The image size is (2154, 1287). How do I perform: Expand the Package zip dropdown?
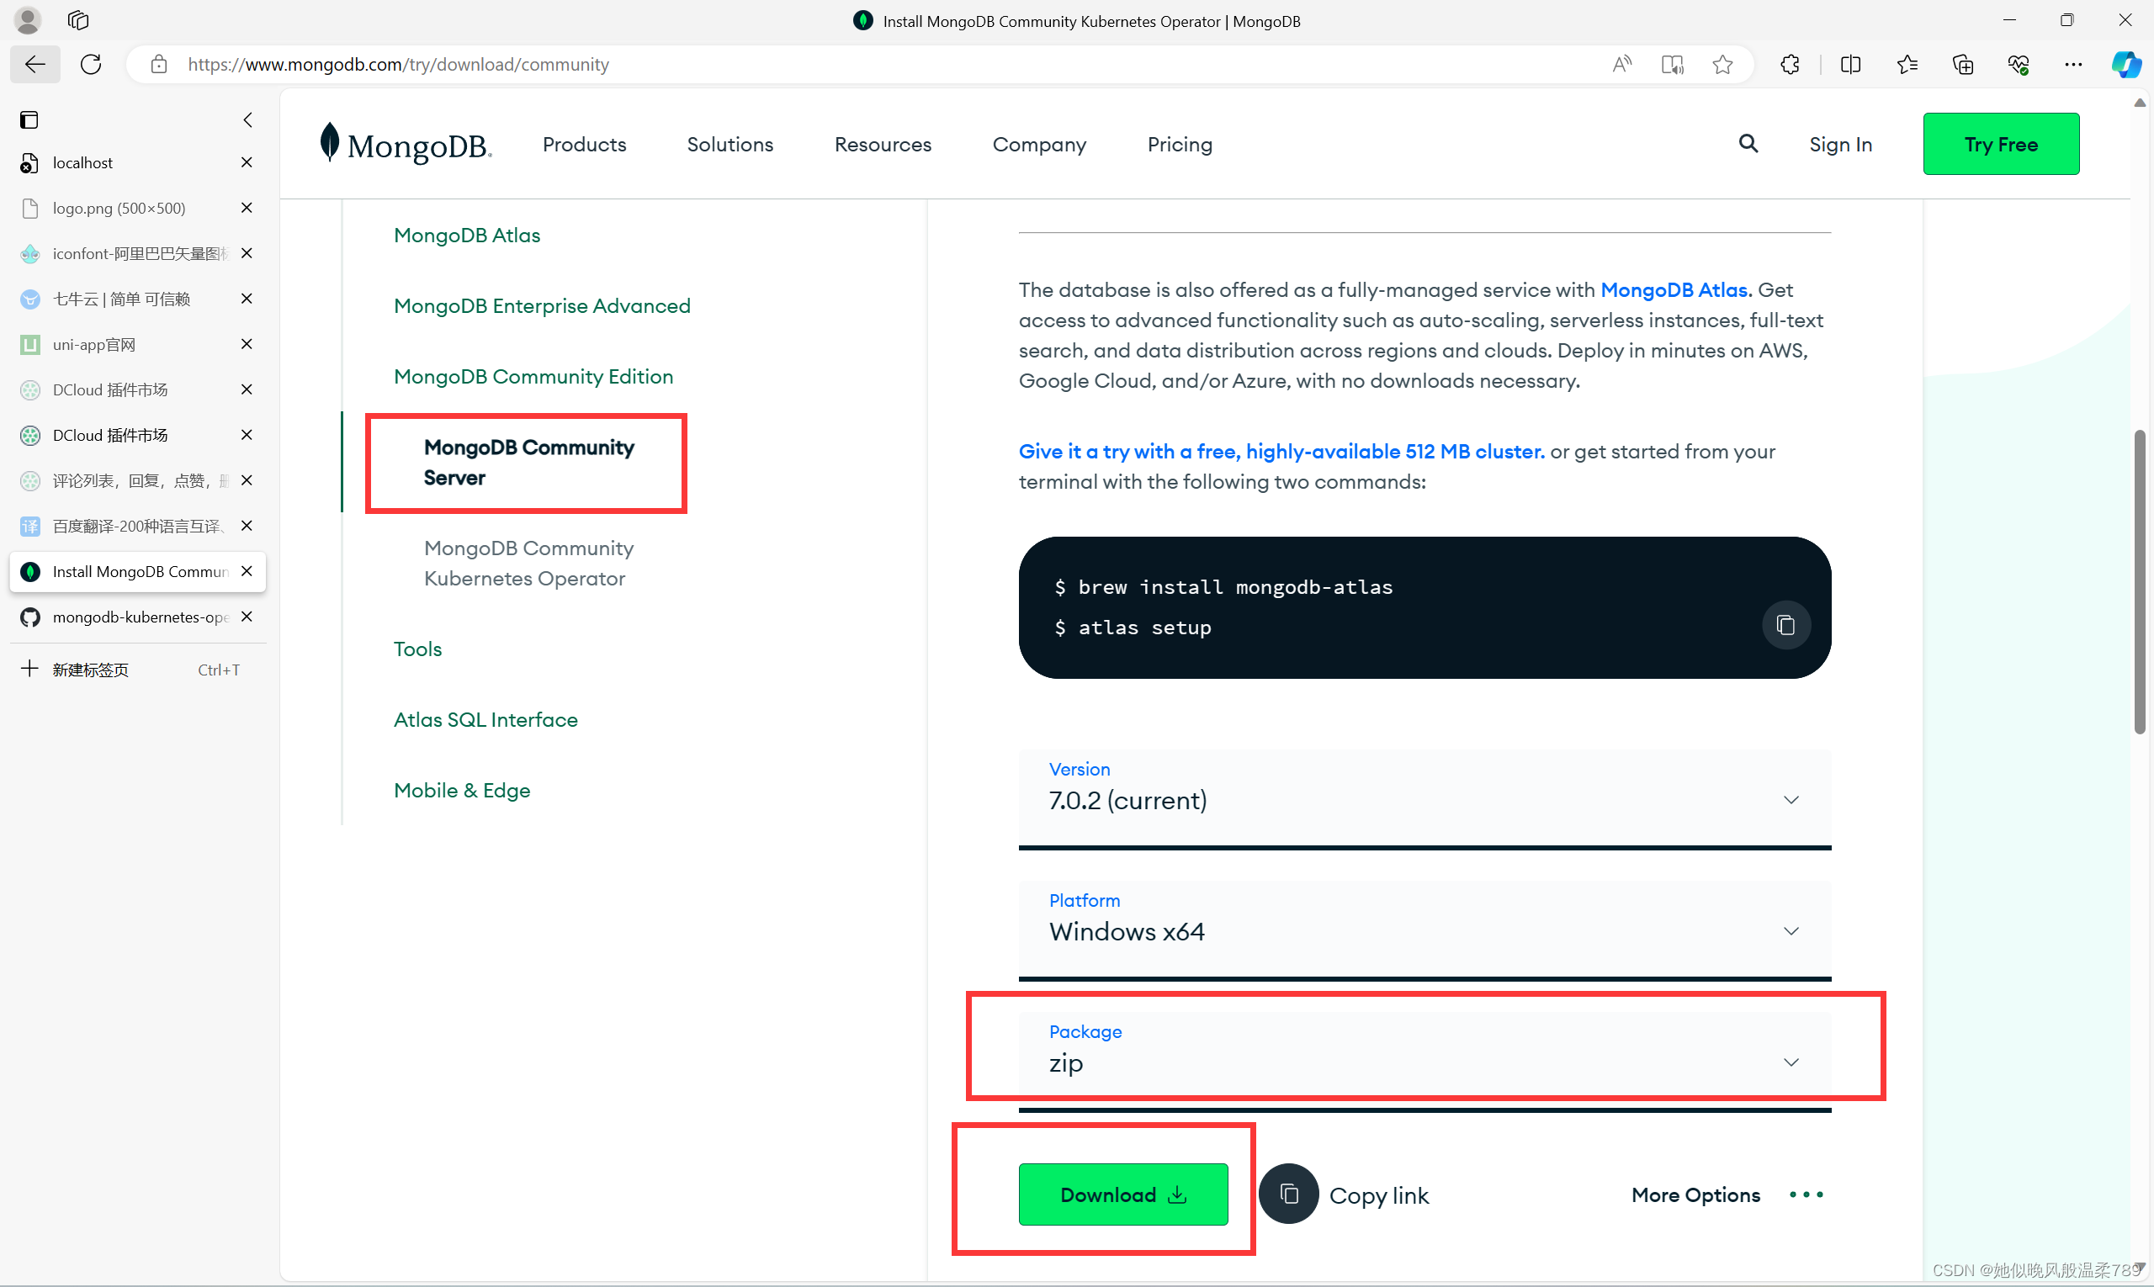1425,1062
